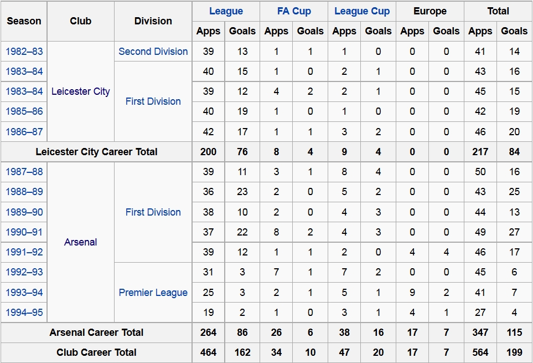Open the 1982–83 season link

coord(24,52)
